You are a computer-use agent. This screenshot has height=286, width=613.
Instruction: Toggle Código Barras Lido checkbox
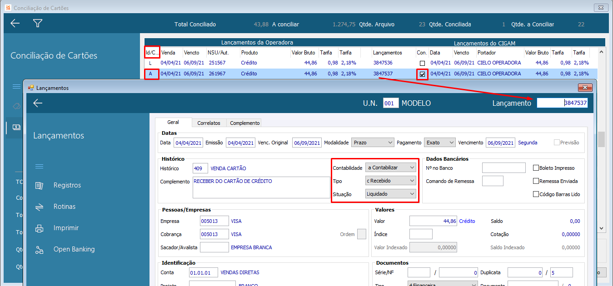(x=536, y=194)
